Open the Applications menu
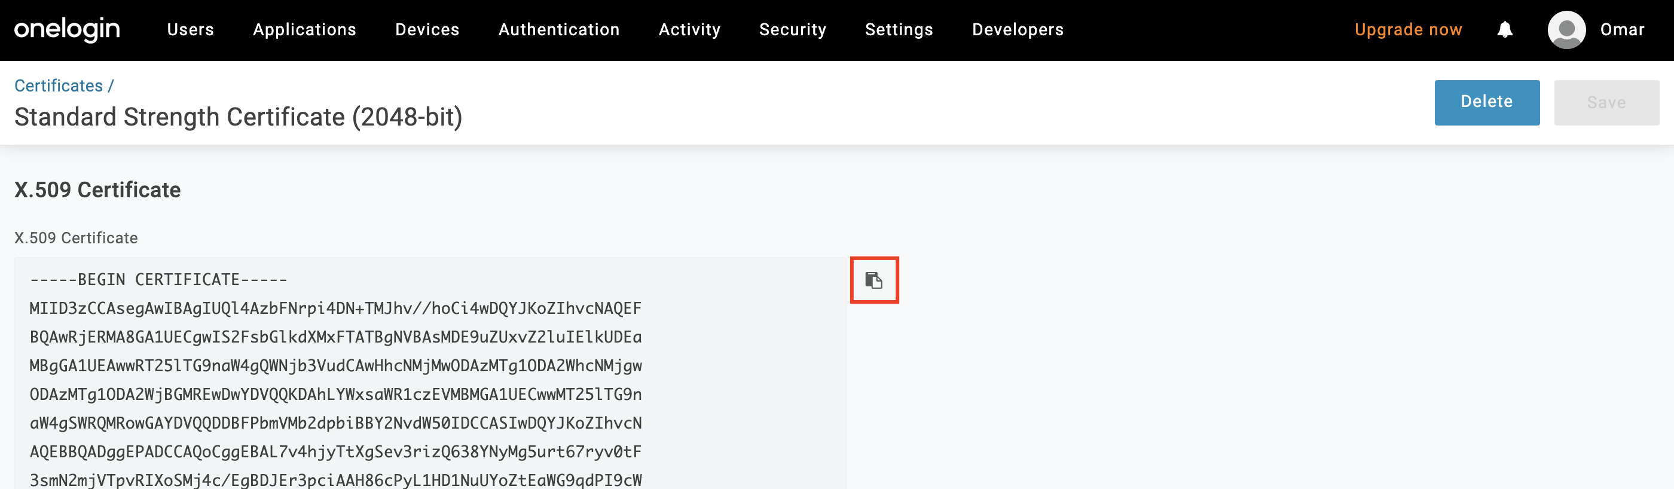This screenshot has height=489, width=1674. pyautogui.click(x=304, y=30)
